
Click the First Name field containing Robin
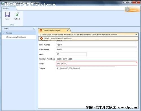tap(96, 45)
